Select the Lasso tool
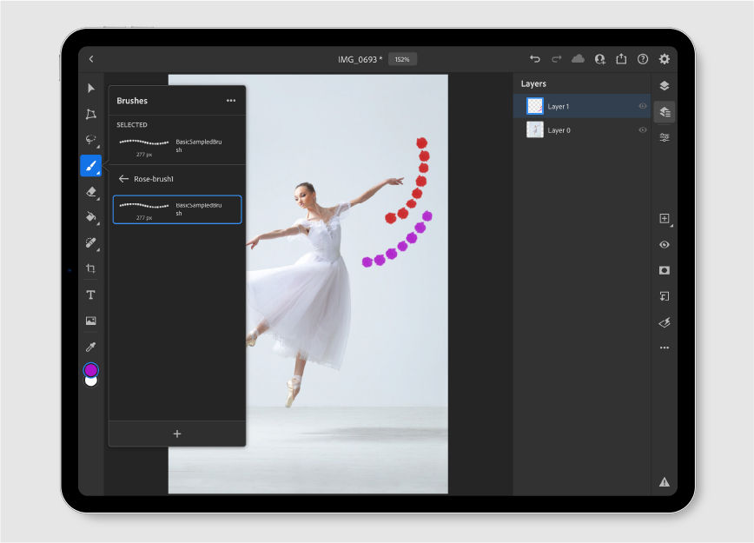 pyautogui.click(x=90, y=139)
